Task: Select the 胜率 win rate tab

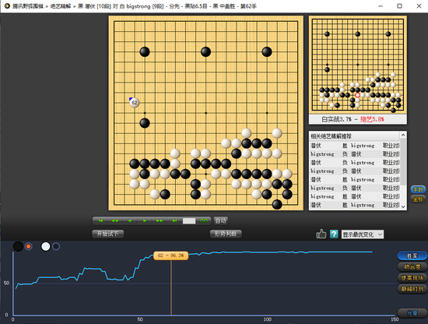Action: [412, 255]
